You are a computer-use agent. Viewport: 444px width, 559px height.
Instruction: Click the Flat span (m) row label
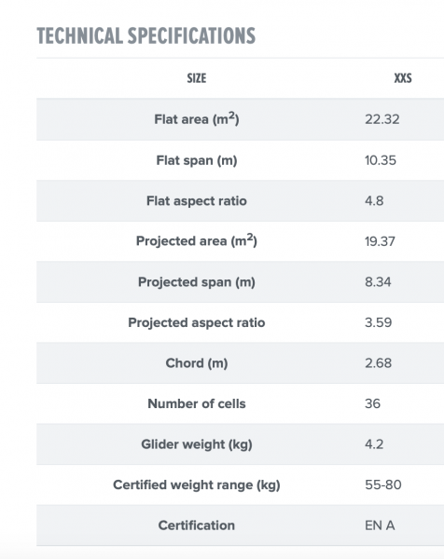click(197, 160)
